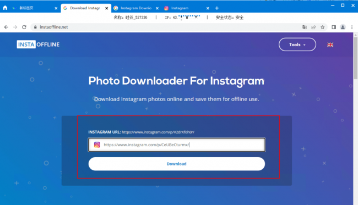Image resolution: width=358 pixels, height=205 pixels.
Task: Go forward to next page
Action: point(15,27)
